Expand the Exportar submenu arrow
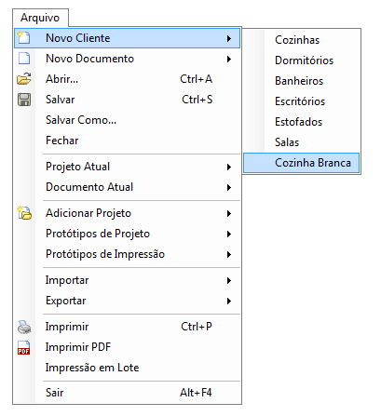This screenshot has width=381, height=416. pyautogui.click(x=229, y=301)
